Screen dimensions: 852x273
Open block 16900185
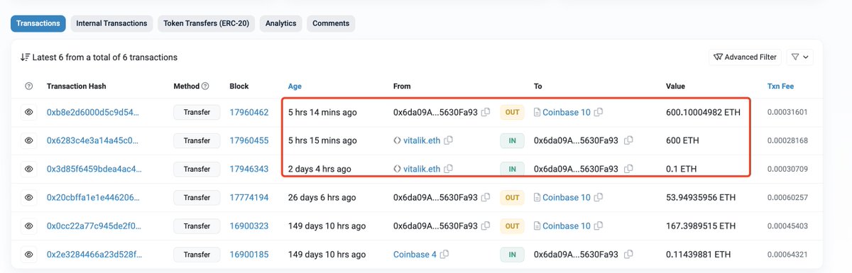[x=249, y=254]
